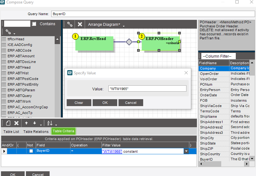This screenshot has width=256, height=176.
Task: Click the field list scroll left arrow
Action: click(201, 164)
